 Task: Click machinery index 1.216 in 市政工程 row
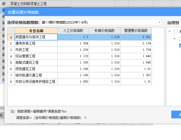click(x=105, y=50)
